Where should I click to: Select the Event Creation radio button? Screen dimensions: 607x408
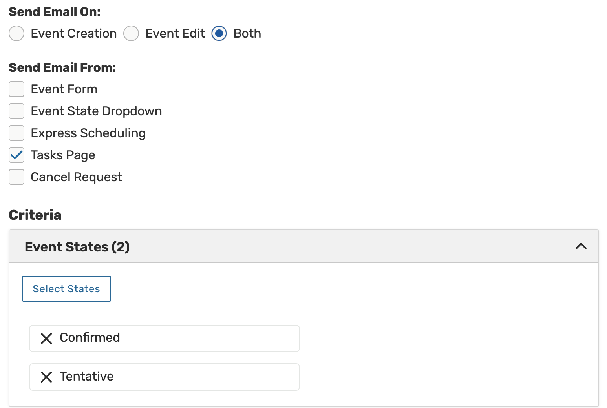pos(16,33)
